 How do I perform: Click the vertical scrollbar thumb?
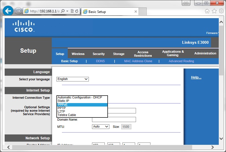point(221,50)
